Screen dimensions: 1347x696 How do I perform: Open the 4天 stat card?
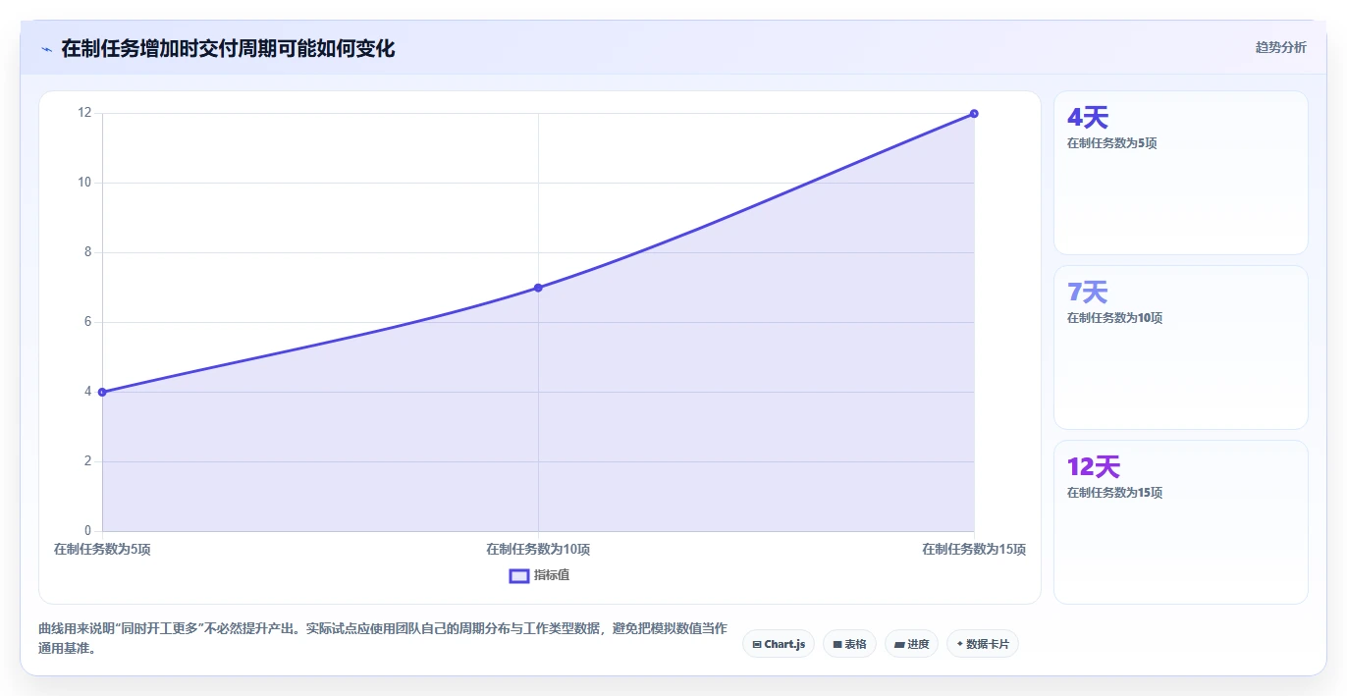click(1181, 173)
